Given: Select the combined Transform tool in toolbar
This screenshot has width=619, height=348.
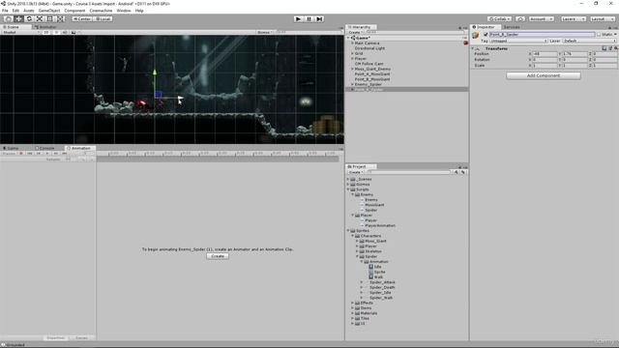Looking at the screenshot, I should click(60, 19).
